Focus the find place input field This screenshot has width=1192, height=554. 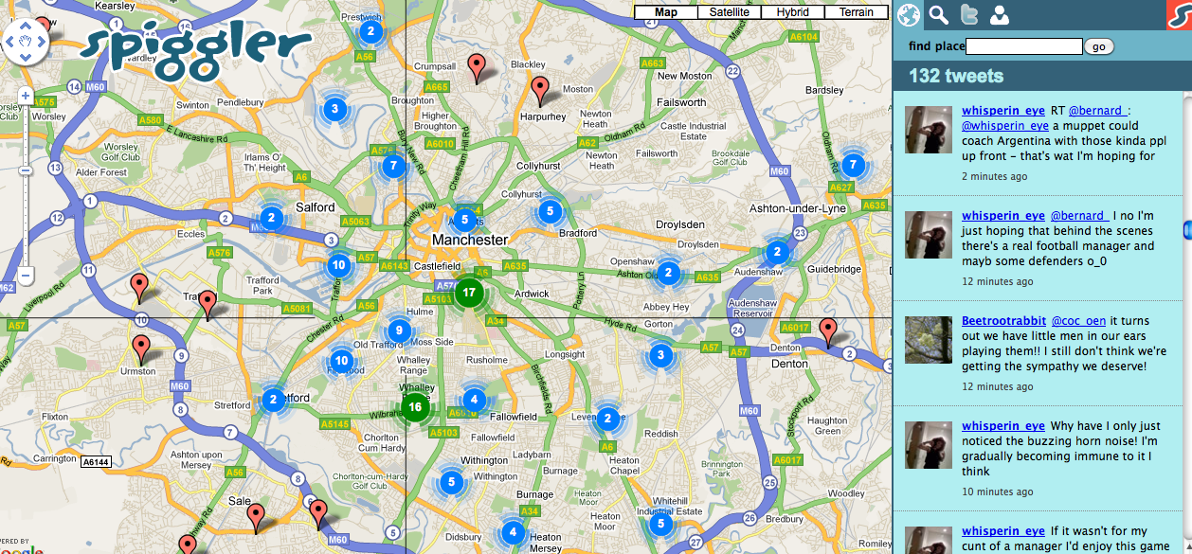tap(1023, 46)
